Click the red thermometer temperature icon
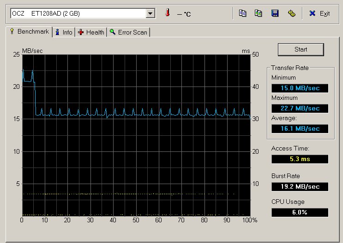 tap(168, 12)
